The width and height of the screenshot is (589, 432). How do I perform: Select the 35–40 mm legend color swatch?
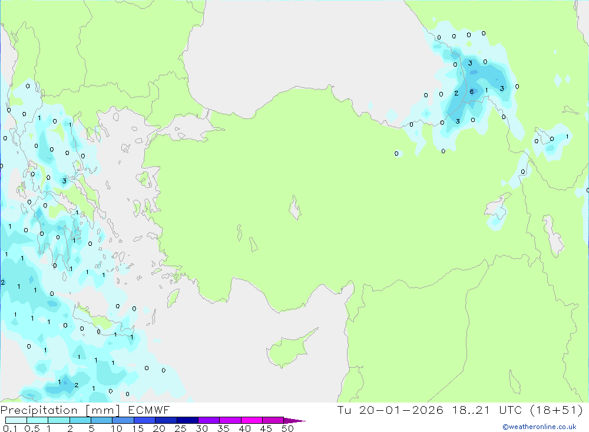pyautogui.click(x=230, y=420)
